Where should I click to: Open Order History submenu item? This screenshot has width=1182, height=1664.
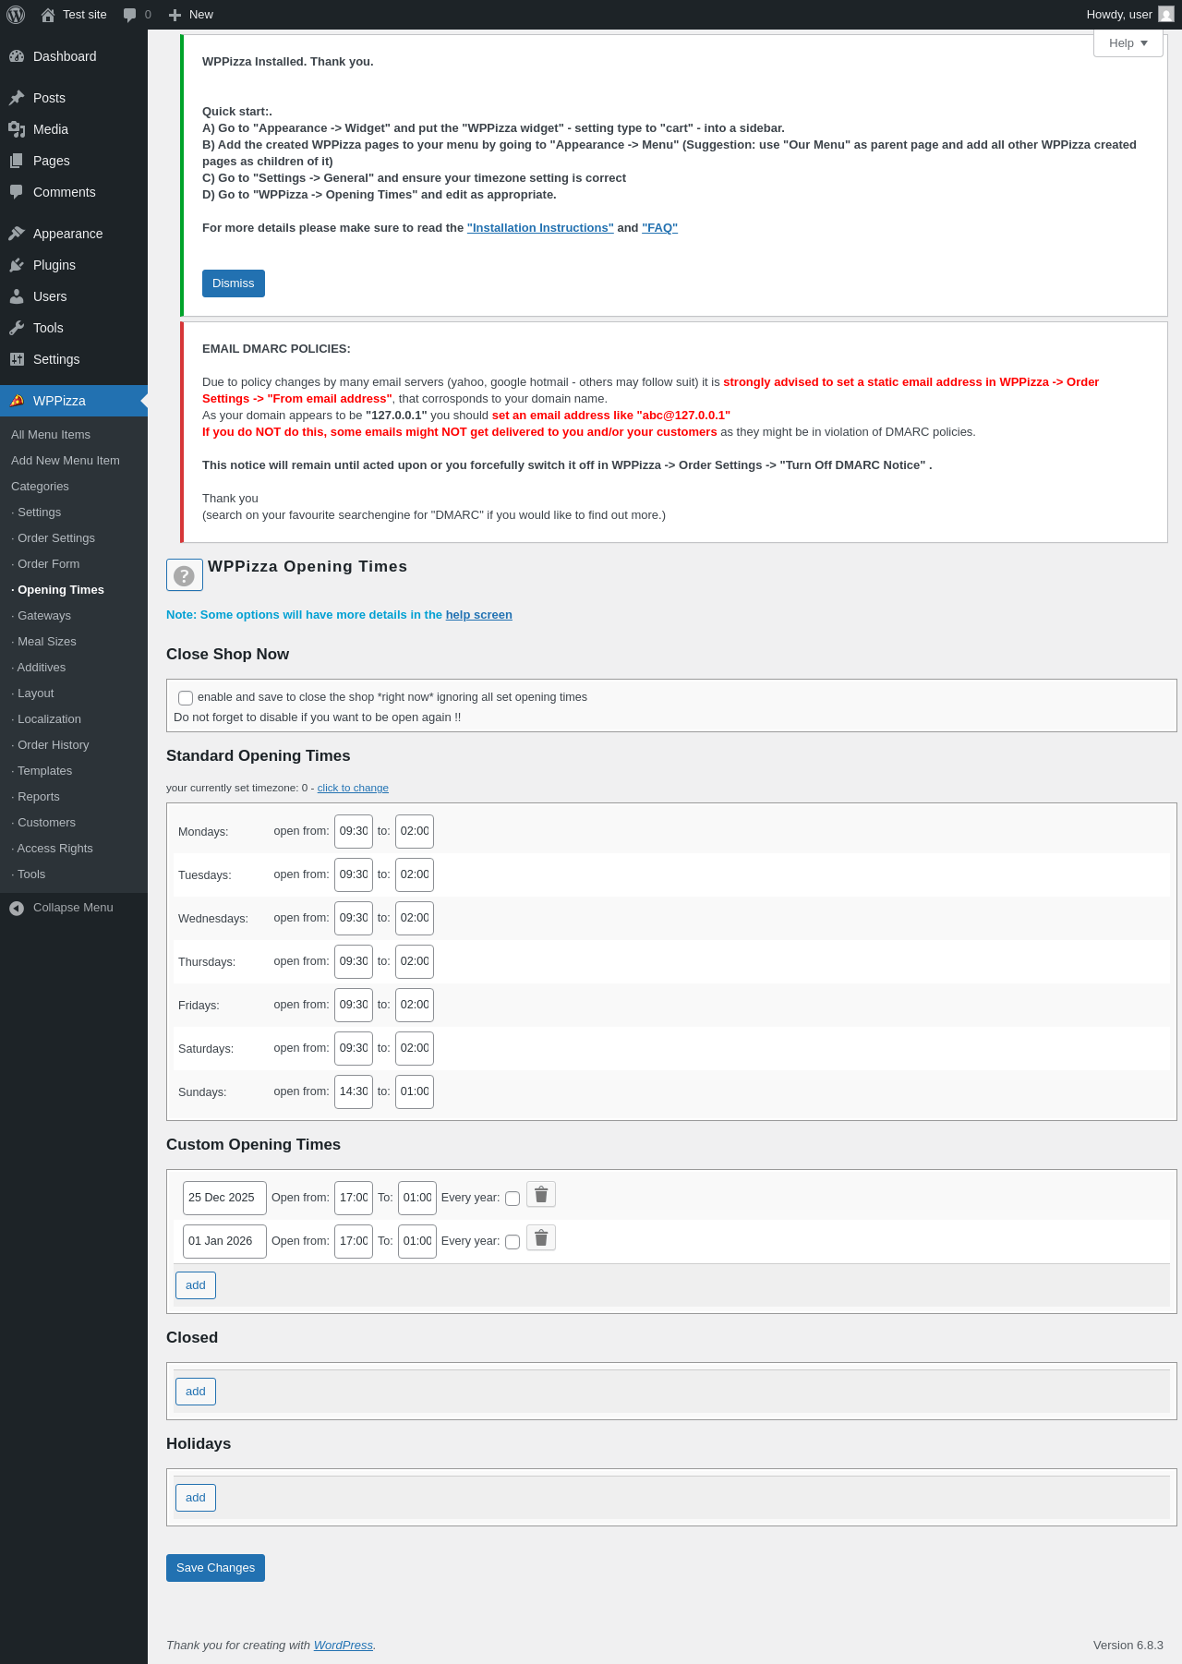[x=51, y=745]
